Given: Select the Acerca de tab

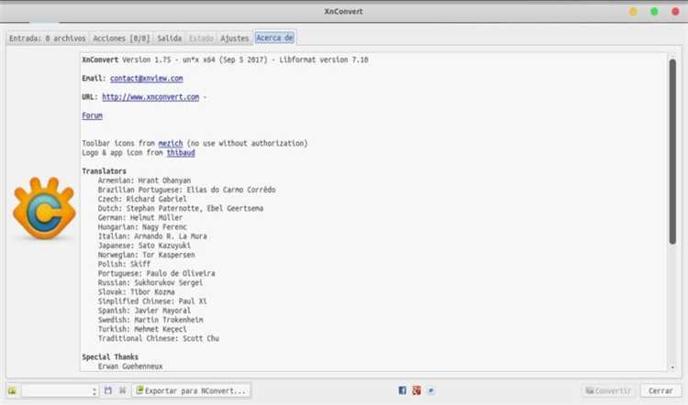Looking at the screenshot, I should click(x=274, y=38).
